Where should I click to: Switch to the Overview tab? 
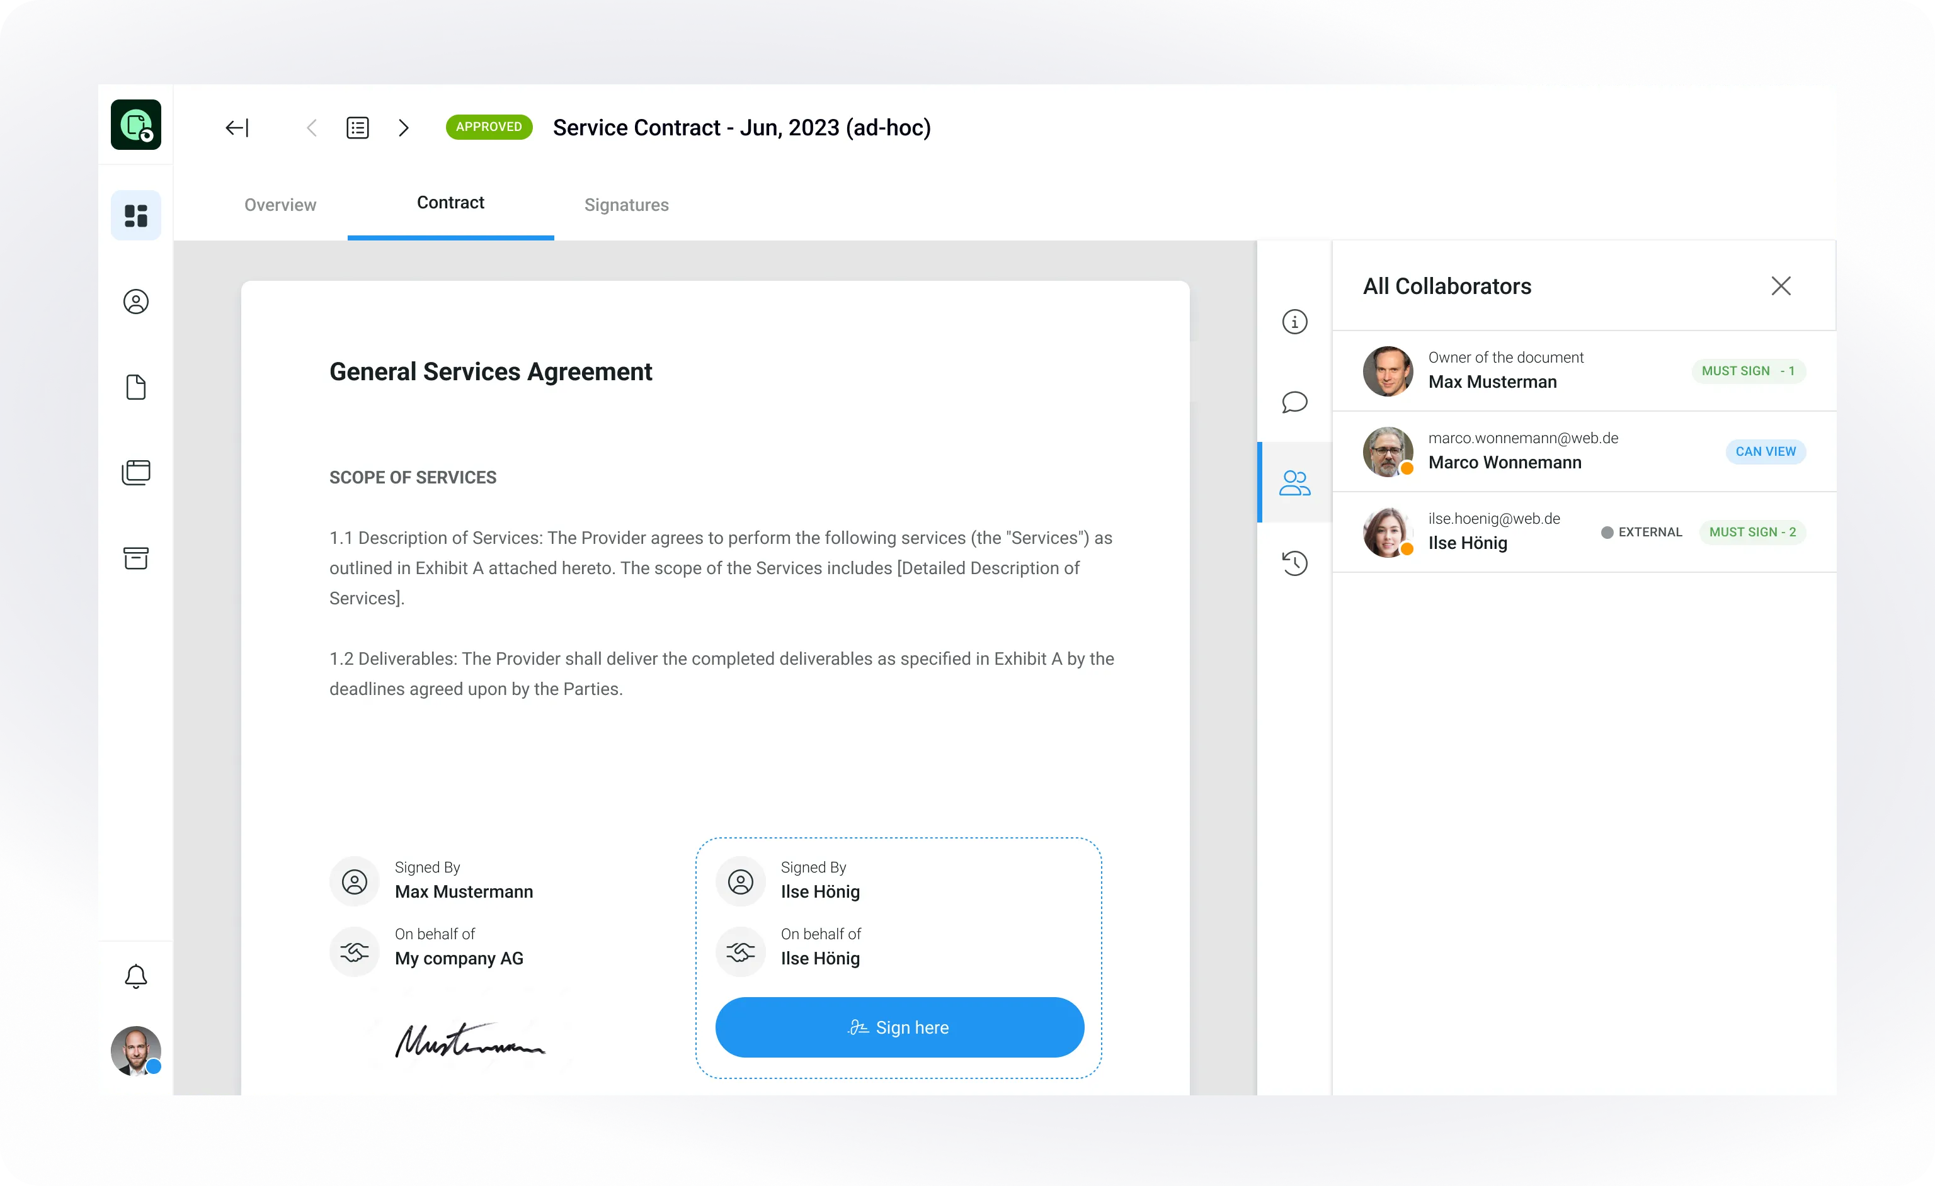(x=280, y=205)
